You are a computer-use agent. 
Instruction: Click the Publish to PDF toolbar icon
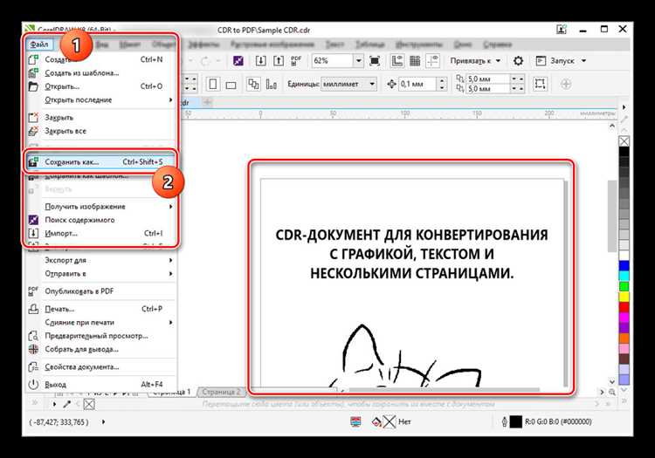coord(296,61)
